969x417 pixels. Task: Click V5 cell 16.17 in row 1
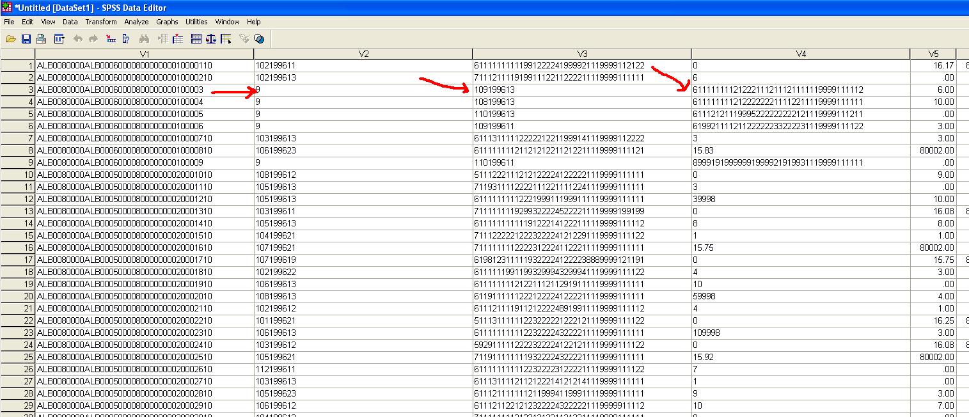(x=933, y=66)
